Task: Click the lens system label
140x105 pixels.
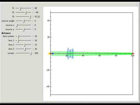Action: click(8, 36)
